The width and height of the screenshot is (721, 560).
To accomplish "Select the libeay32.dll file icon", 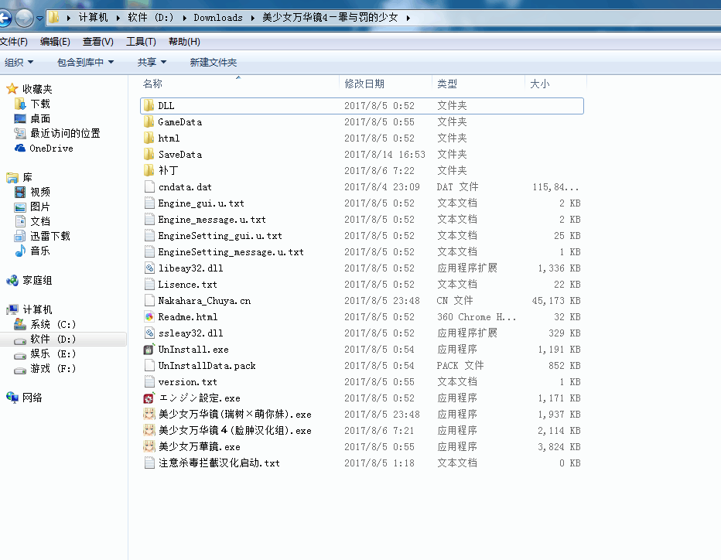I will click(x=149, y=268).
